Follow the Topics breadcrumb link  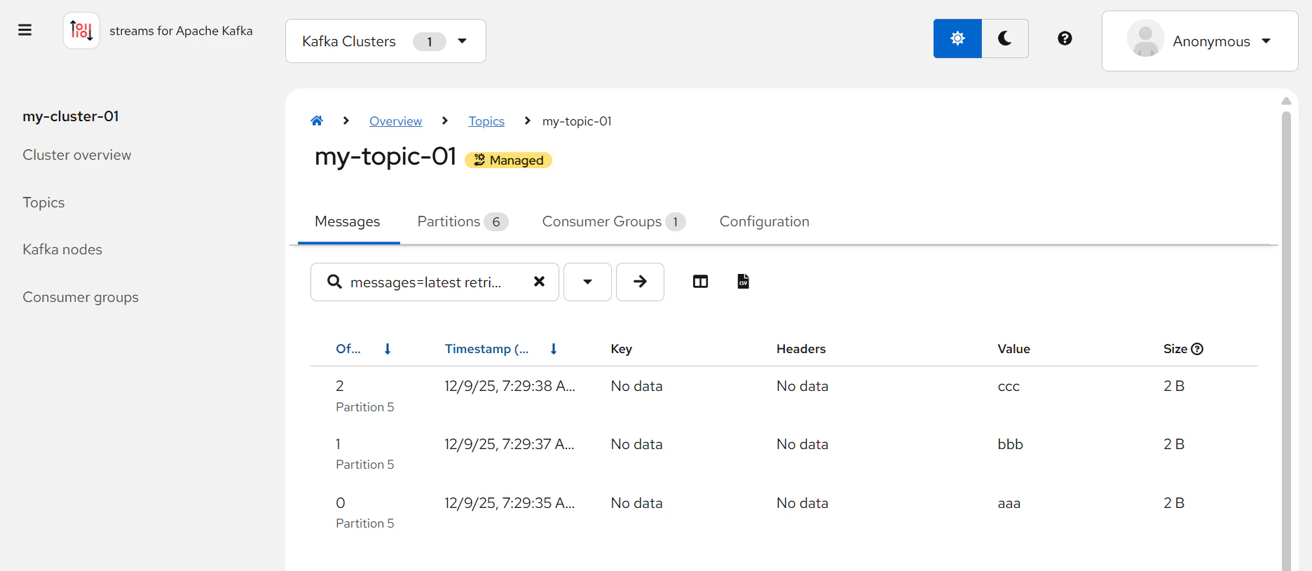[x=486, y=121]
